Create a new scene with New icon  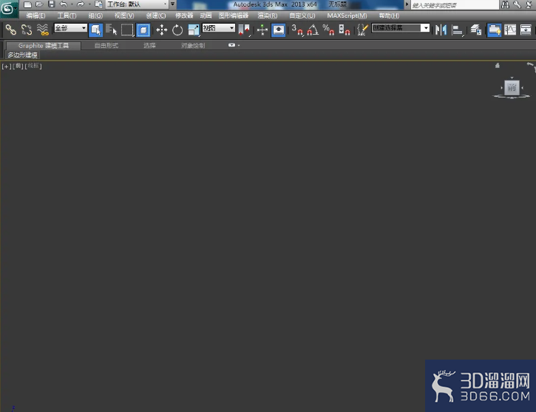point(27,4)
